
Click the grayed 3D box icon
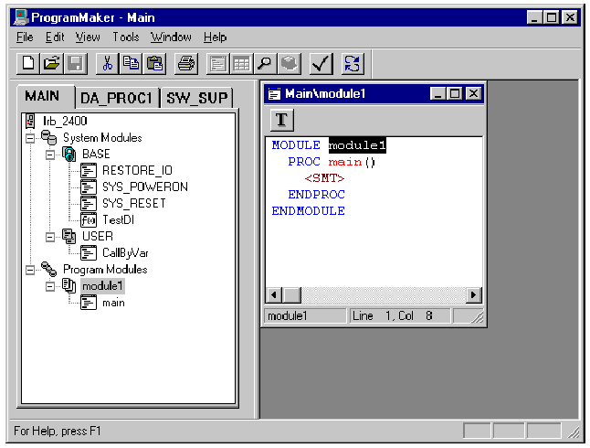pos(289,63)
